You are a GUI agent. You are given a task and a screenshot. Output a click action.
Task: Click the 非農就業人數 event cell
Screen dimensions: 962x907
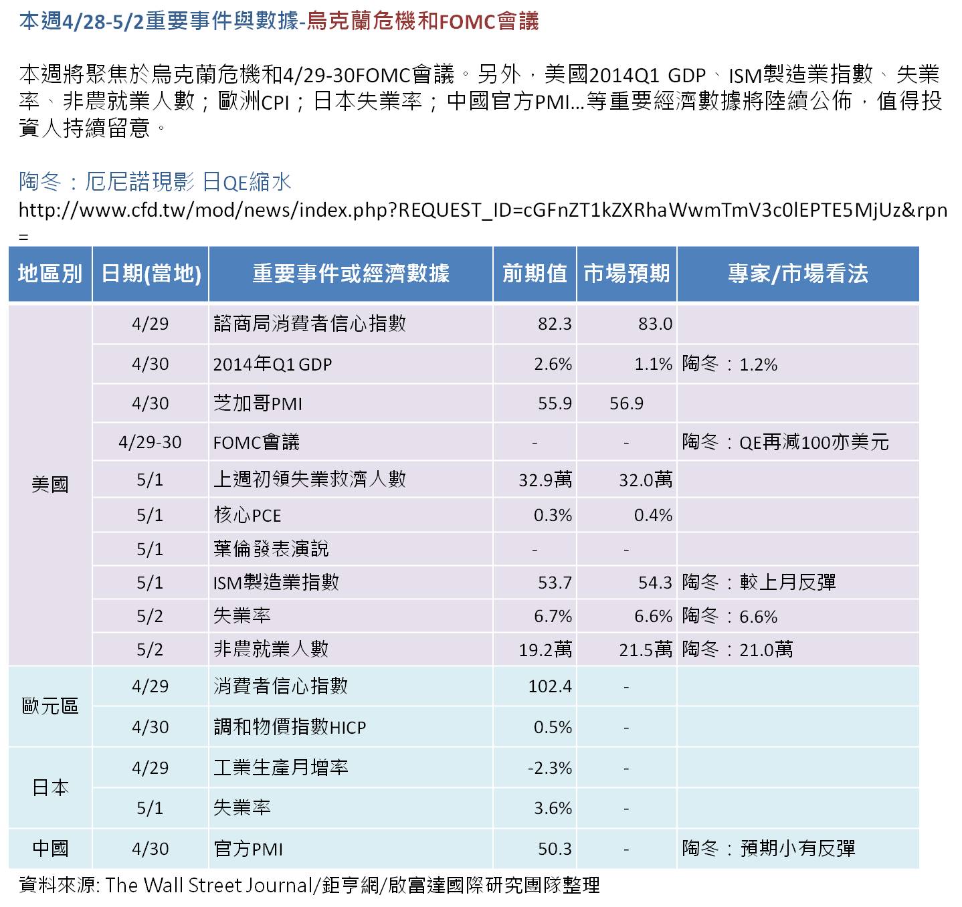(x=351, y=649)
